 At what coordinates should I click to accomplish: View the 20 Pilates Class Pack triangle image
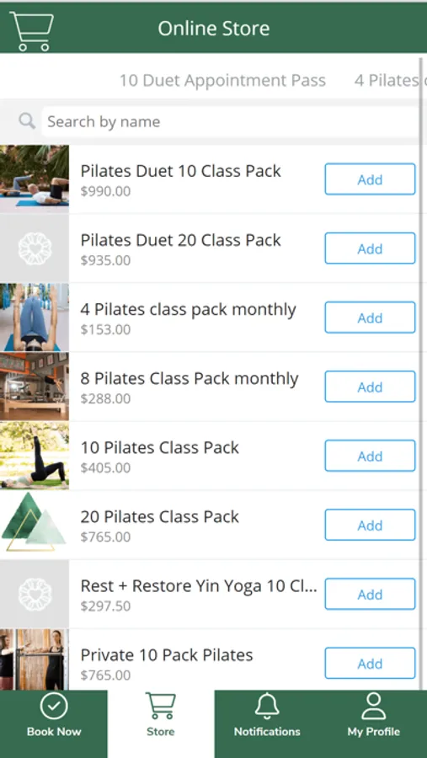pos(35,525)
